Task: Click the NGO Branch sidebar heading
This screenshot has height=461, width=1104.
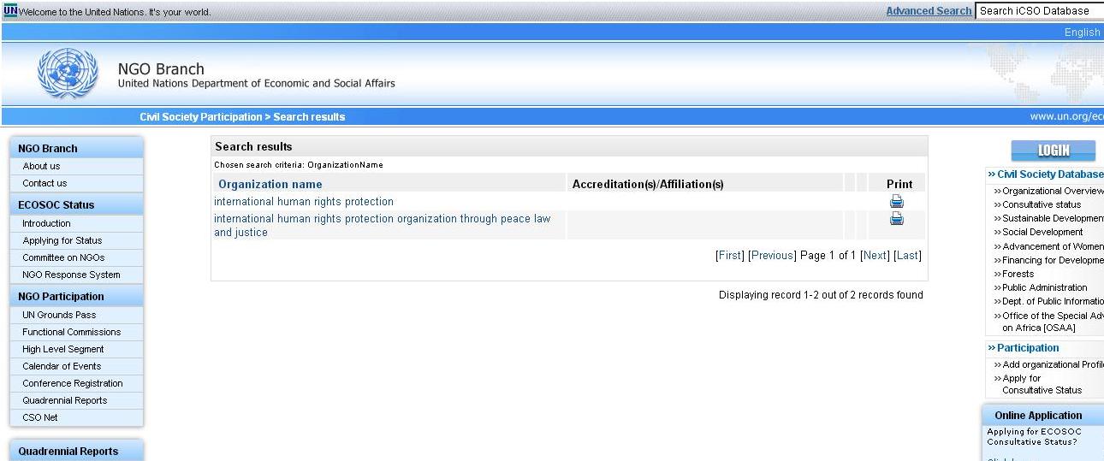Action: pyautogui.click(x=48, y=149)
